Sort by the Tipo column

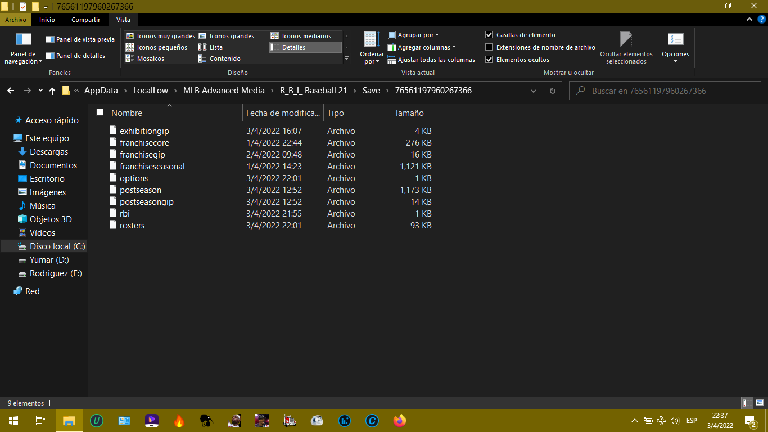click(357, 113)
